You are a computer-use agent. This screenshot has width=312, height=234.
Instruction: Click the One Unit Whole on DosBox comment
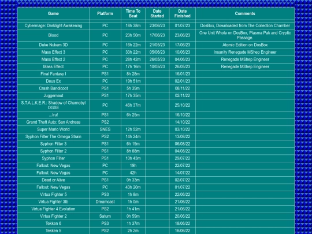point(245,35)
